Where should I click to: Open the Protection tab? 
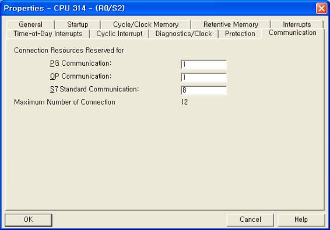pyautogui.click(x=240, y=34)
